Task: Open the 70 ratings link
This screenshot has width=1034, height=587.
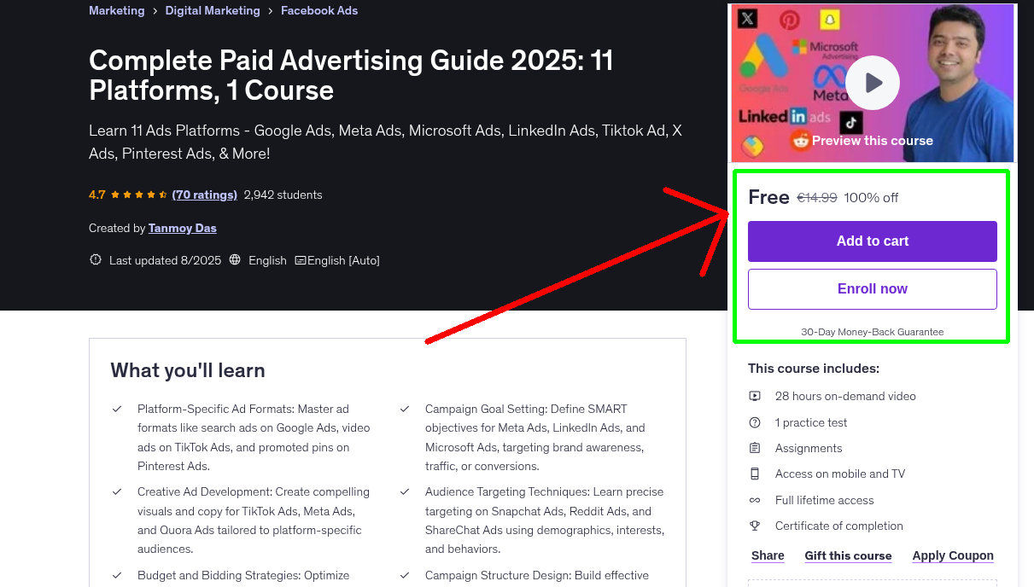Action: 204,195
